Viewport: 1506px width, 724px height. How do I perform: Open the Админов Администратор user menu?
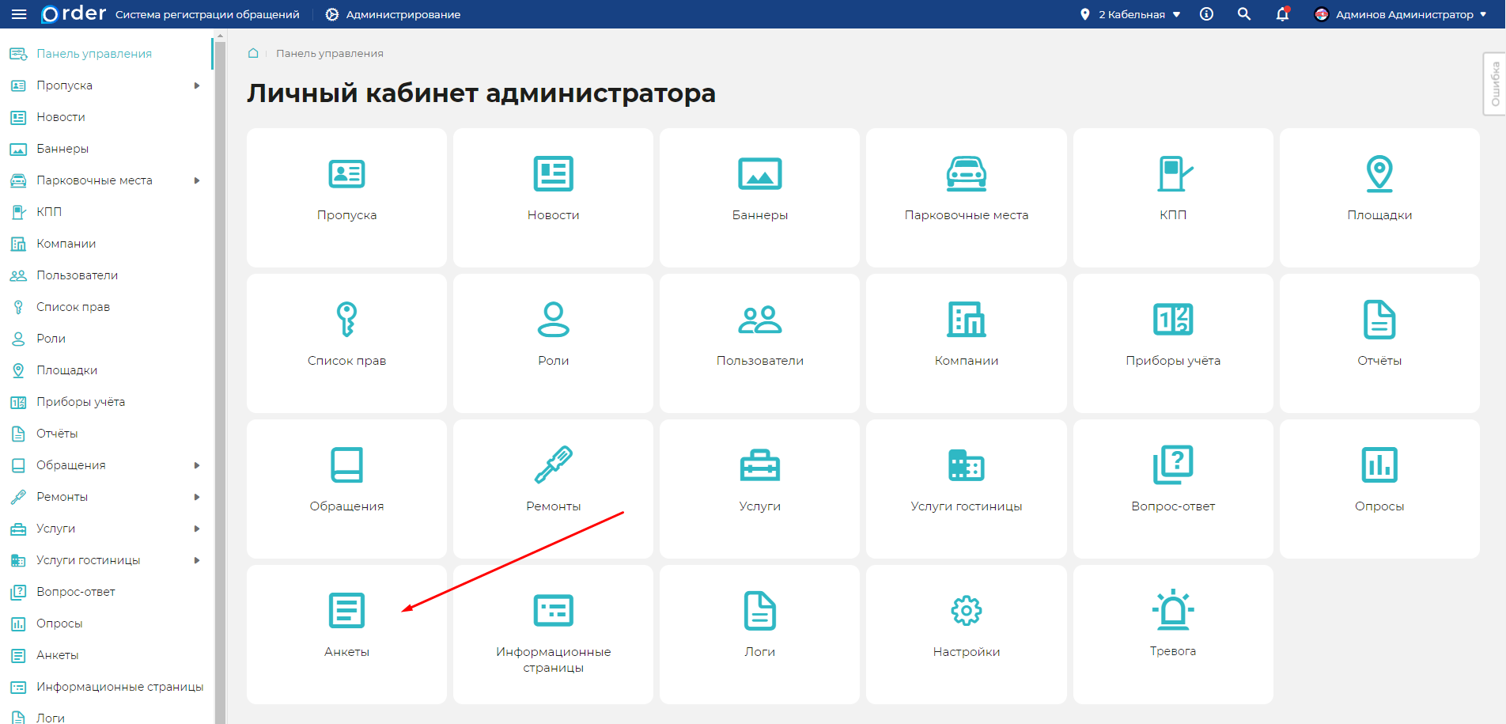click(x=1400, y=14)
